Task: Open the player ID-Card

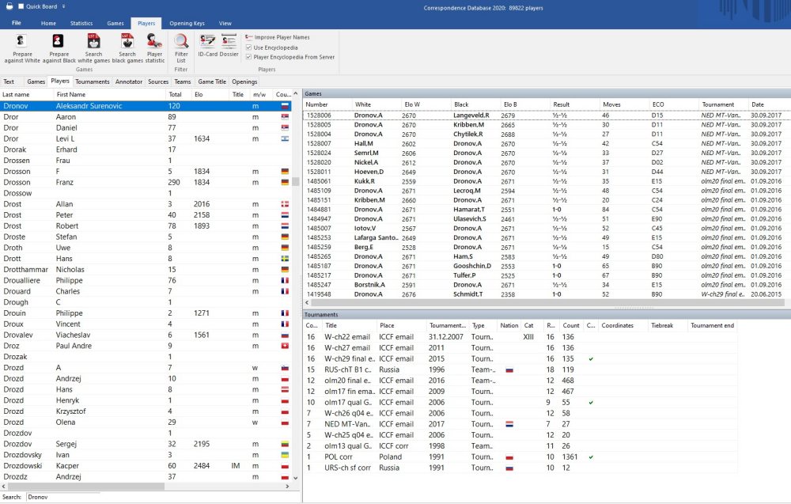Action: pos(207,41)
